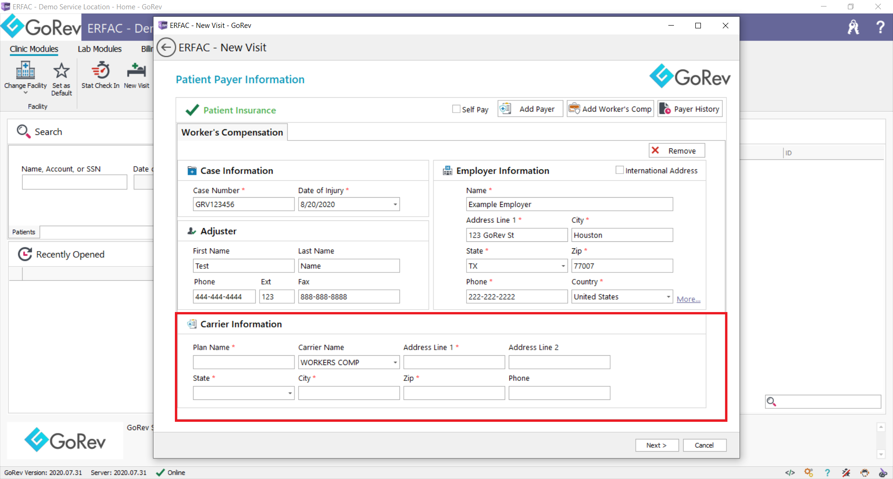Image resolution: width=893 pixels, height=479 pixels.
Task: Expand Change Facility dropdown chevron
Action: (x=26, y=93)
